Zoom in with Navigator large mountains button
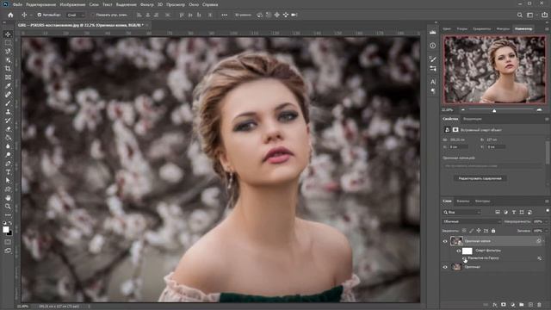This screenshot has height=310, width=551. pyautogui.click(x=540, y=110)
